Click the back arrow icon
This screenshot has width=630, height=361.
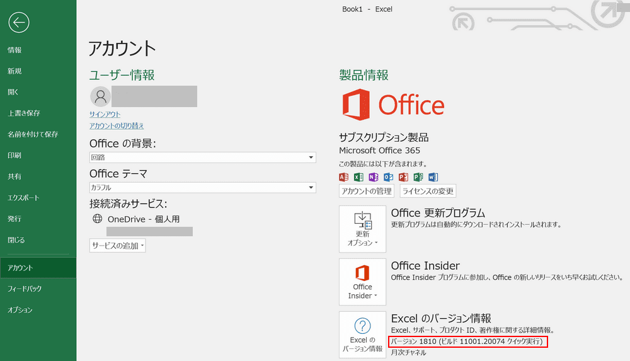coord(18,22)
